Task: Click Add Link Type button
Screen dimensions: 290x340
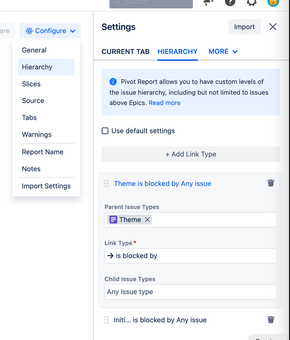Action: [191, 154]
